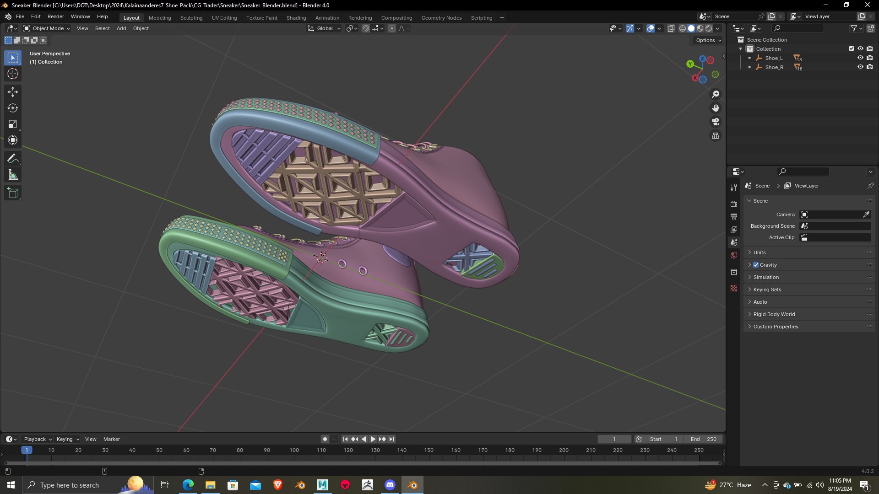Click the outliner filter funnel icon
This screenshot has width=879, height=494.
(x=854, y=28)
